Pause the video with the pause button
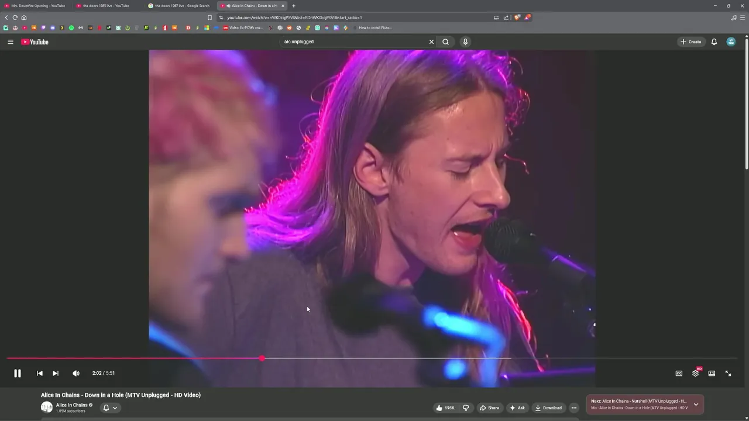749x421 pixels. tap(18, 373)
